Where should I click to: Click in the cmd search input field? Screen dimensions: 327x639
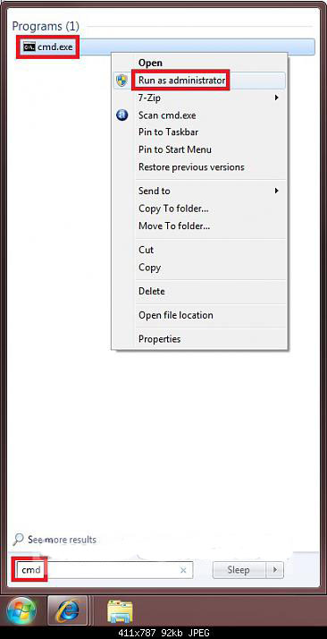pos(102,570)
